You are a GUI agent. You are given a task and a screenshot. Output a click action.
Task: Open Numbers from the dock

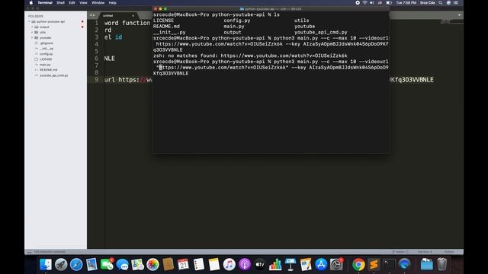[x=275, y=264]
